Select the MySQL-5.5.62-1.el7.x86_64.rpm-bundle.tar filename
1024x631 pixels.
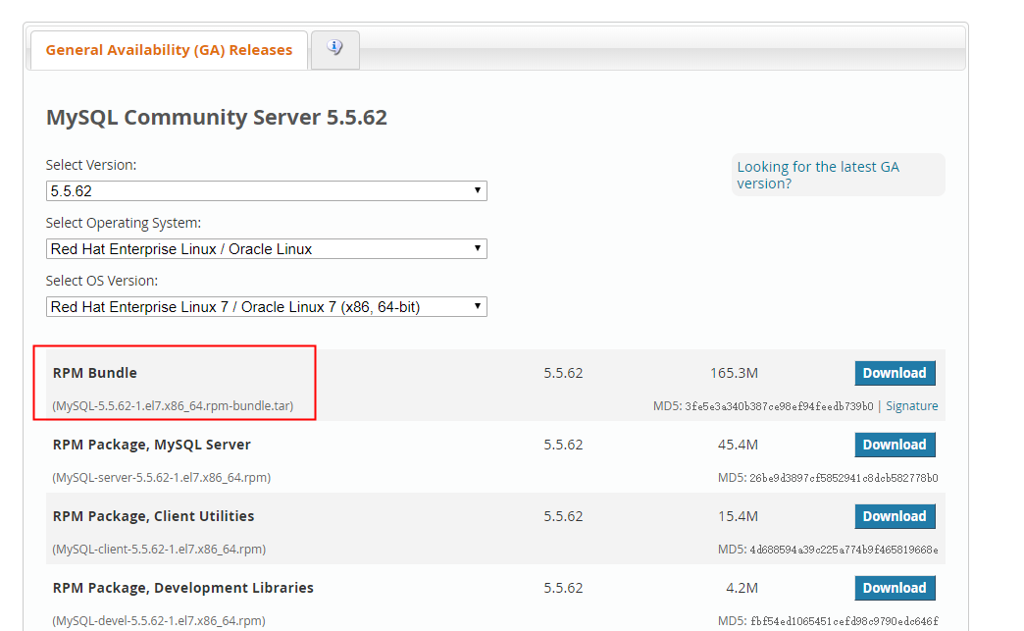[173, 405]
